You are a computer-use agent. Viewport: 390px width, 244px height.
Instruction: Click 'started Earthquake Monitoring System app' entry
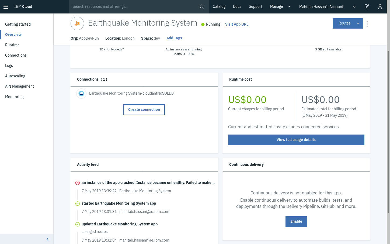[119, 203]
